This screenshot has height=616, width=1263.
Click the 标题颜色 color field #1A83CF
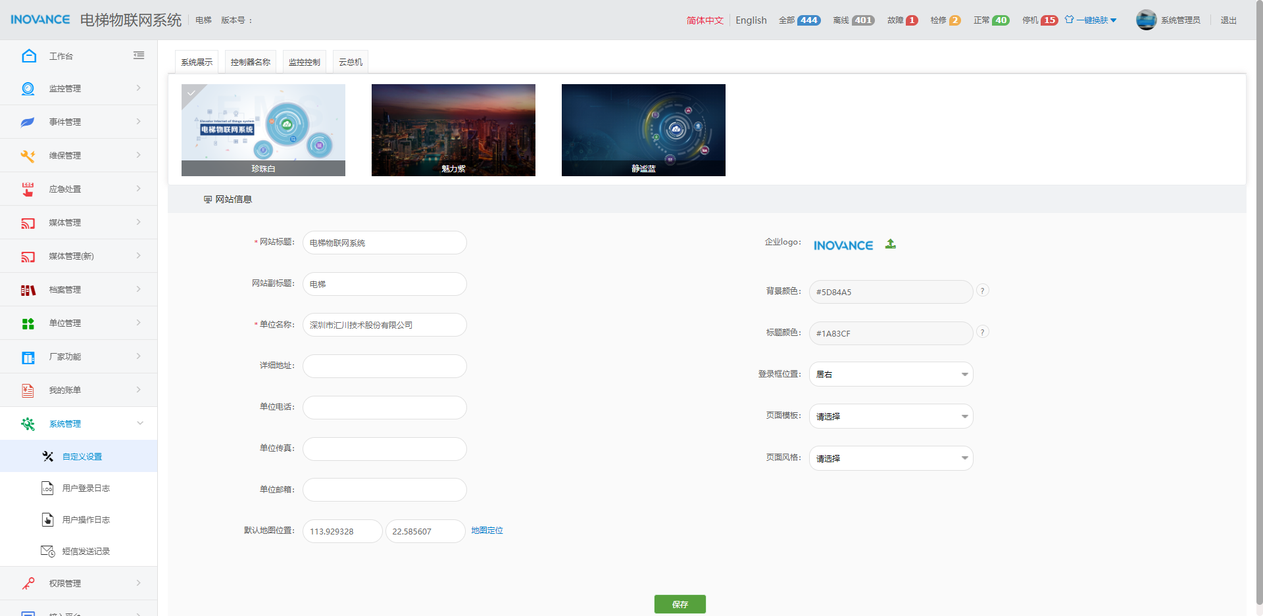[x=891, y=333]
